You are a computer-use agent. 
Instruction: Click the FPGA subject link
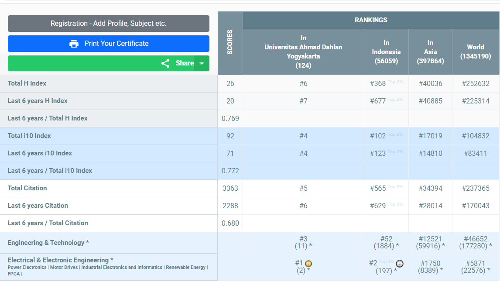coord(14,274)
